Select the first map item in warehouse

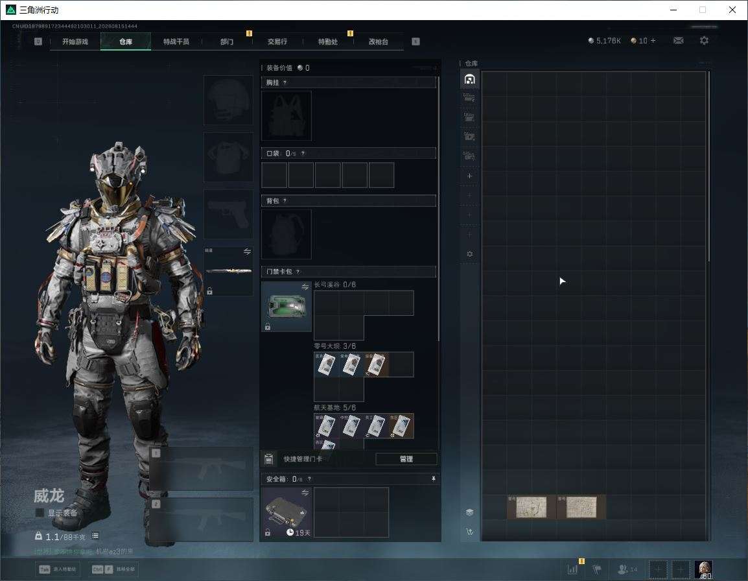[x=532, y=507]
